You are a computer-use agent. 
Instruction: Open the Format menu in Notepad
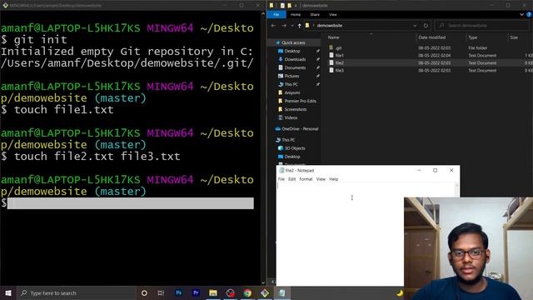(x=306, y=179)
